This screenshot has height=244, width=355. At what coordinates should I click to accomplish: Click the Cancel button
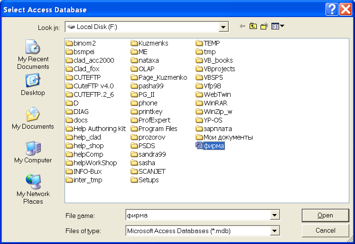pos(326,230)
